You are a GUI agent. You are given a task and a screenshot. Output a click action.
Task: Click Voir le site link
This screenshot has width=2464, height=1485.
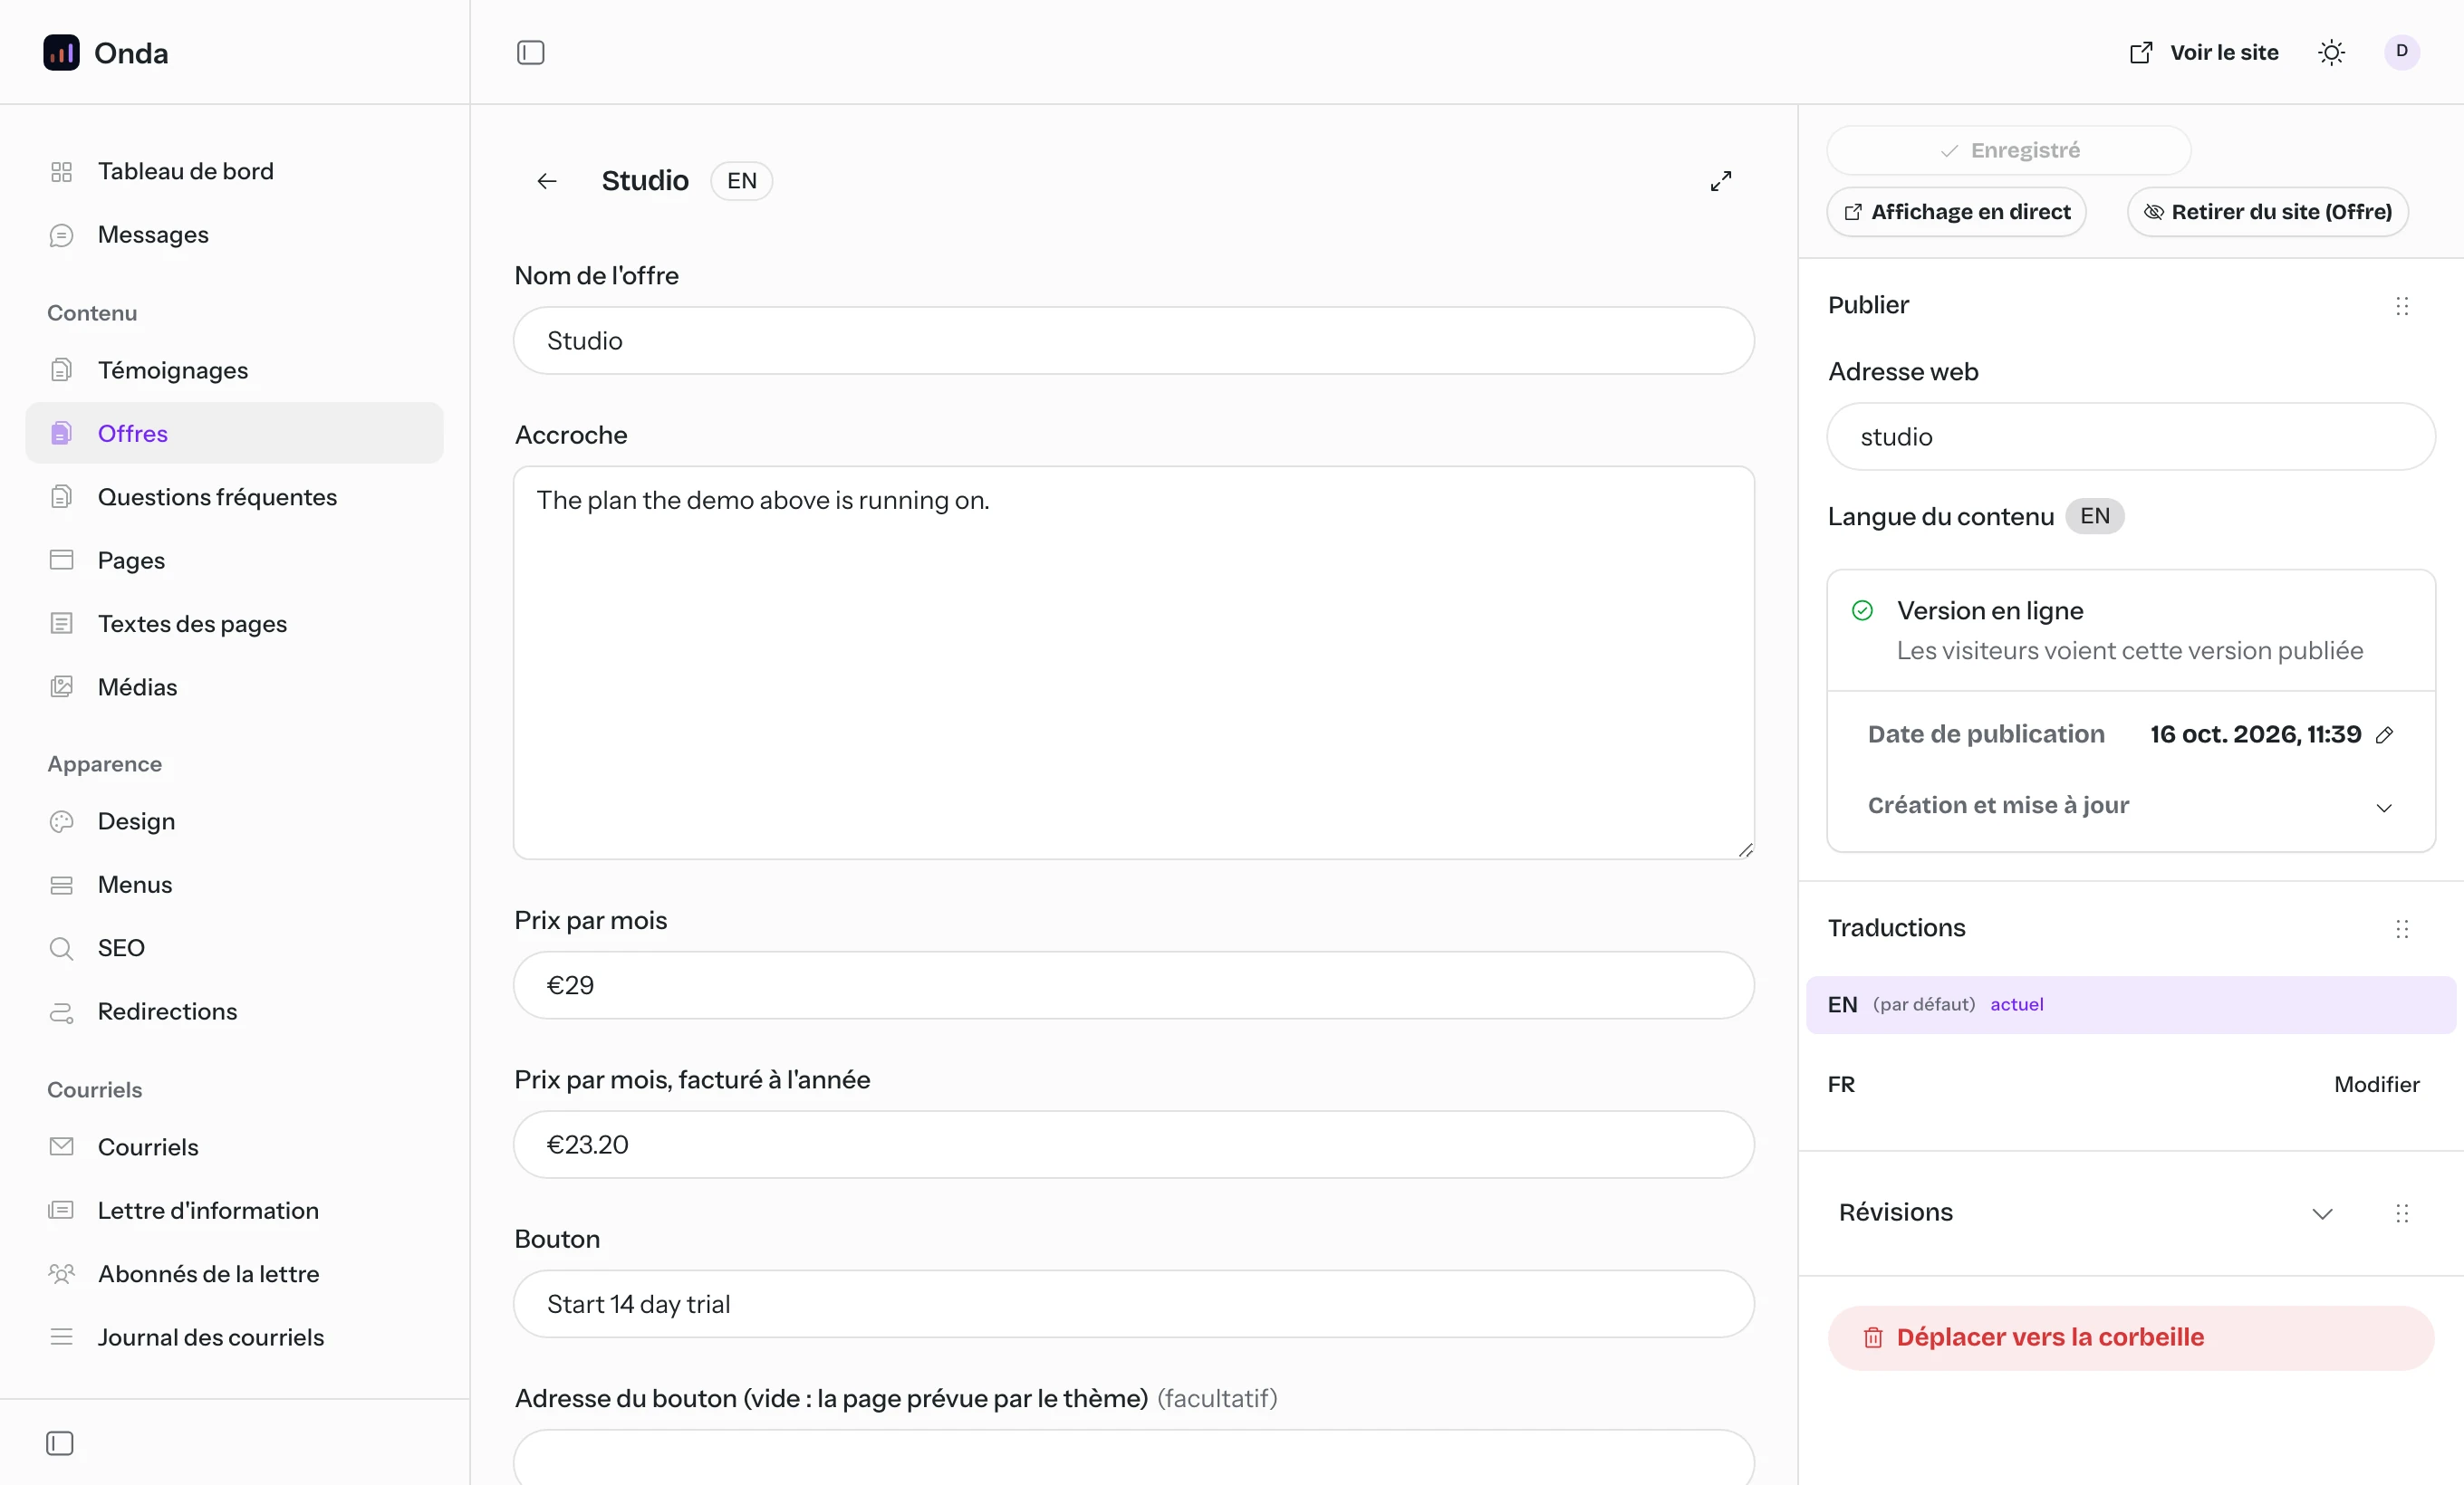click(2204, 53)
